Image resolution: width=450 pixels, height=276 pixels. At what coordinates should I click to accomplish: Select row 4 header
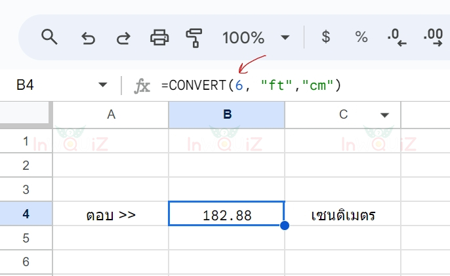[26, 214]
